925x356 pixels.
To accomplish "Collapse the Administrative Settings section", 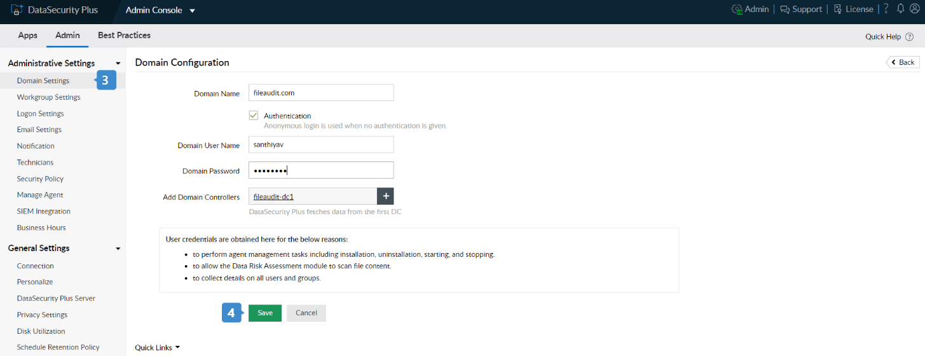I will [x=118, y=64].
